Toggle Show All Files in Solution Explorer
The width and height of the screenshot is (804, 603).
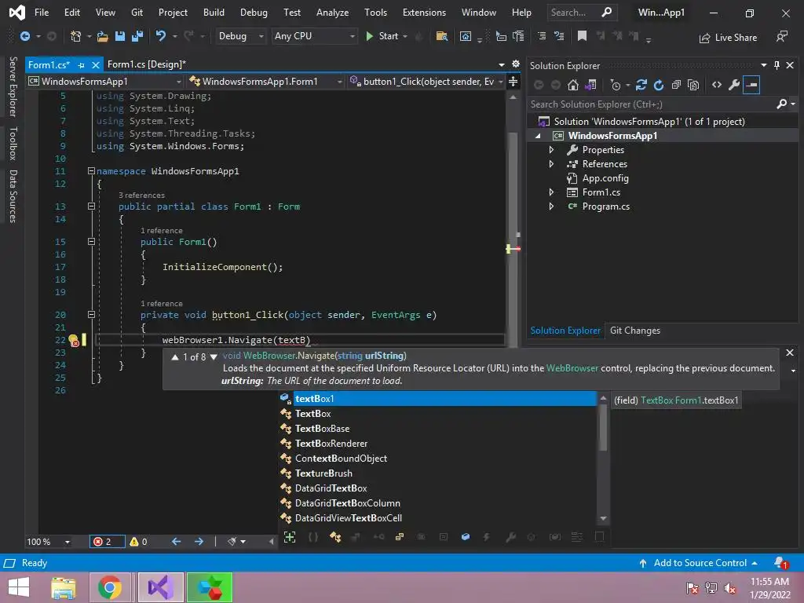click(693, 85)
